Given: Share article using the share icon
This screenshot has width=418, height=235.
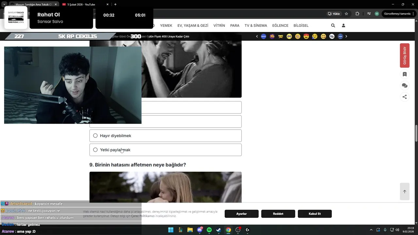Looking at the screenshot, I should pos(405,97).
